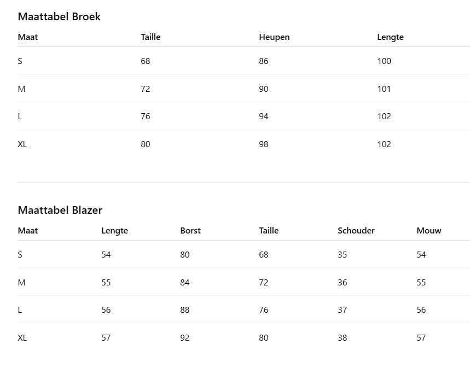Select Schouder value 38 for size XL
Viewport: 470px width, 368px height.
click(x=343, y=338)
